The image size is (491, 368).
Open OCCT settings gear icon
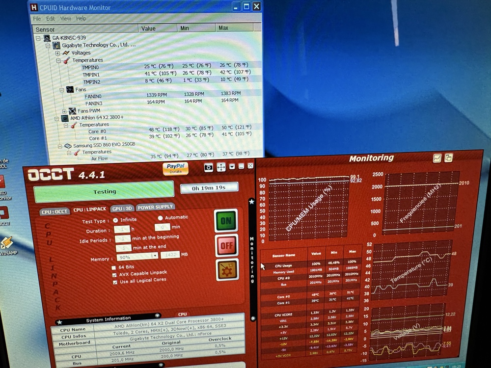(227, 269)
